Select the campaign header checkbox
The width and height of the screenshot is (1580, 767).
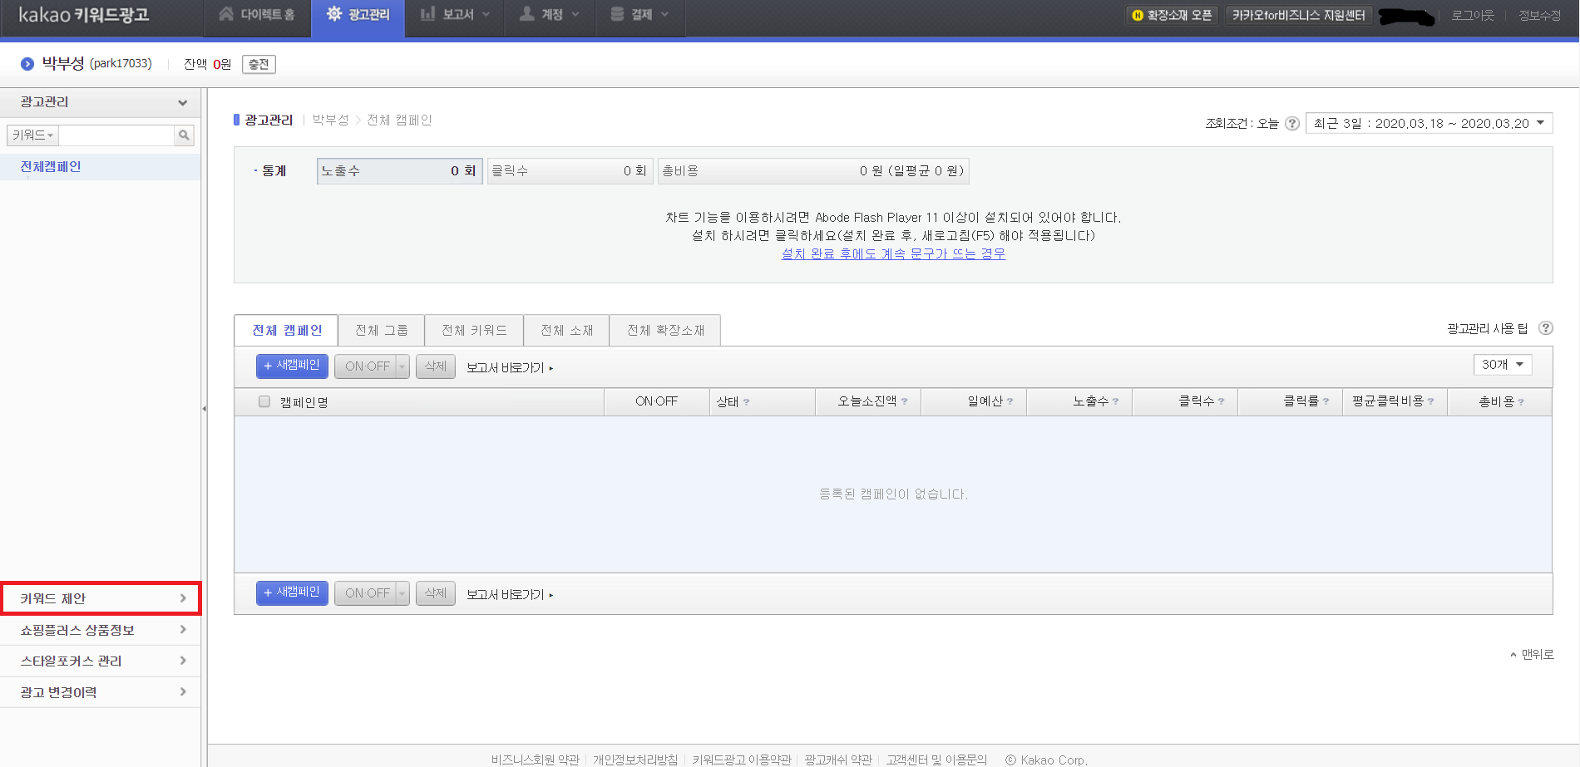pos(264,401)
